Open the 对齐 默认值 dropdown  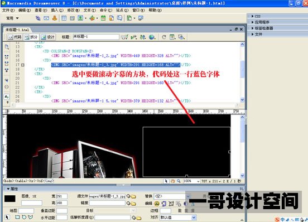pos(178,218)
